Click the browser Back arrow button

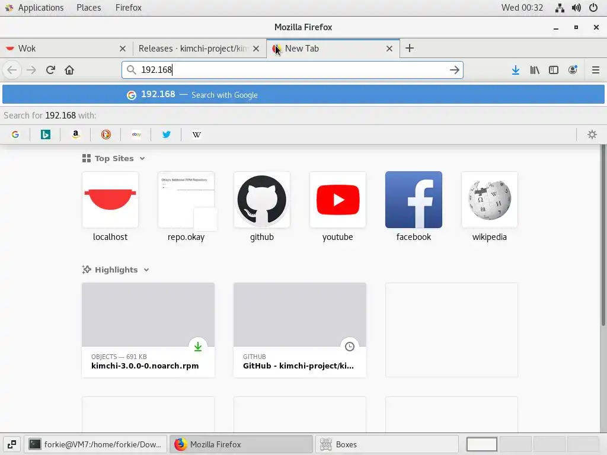[x=12, y=70]
